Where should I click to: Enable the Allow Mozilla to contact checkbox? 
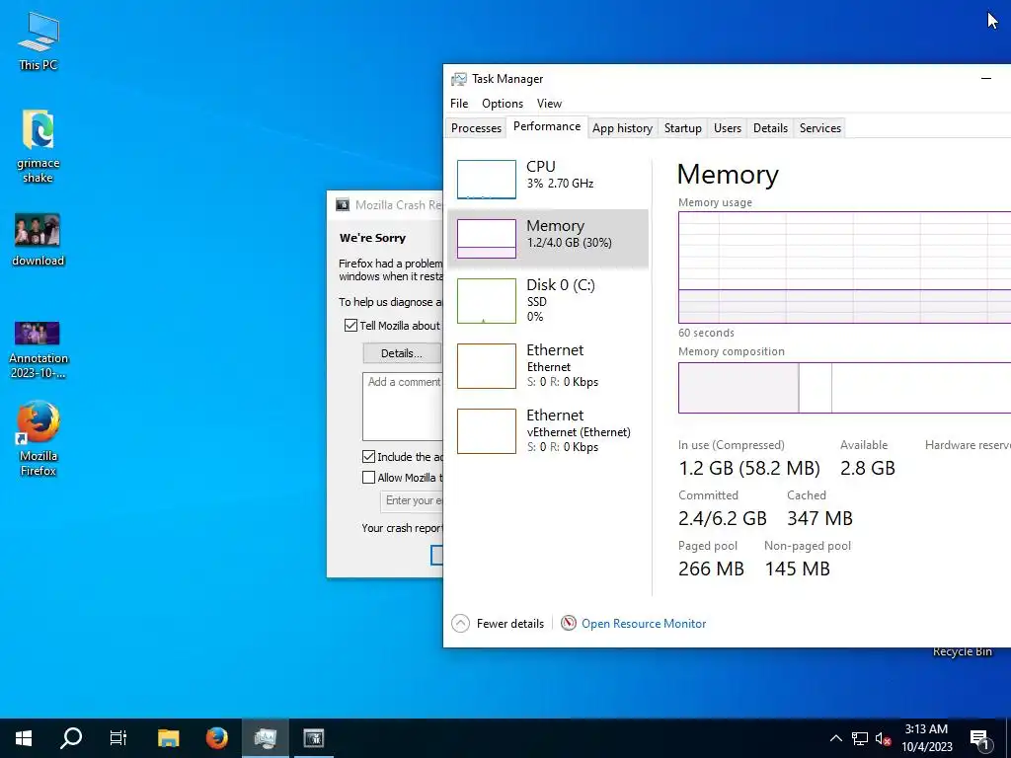369,478
